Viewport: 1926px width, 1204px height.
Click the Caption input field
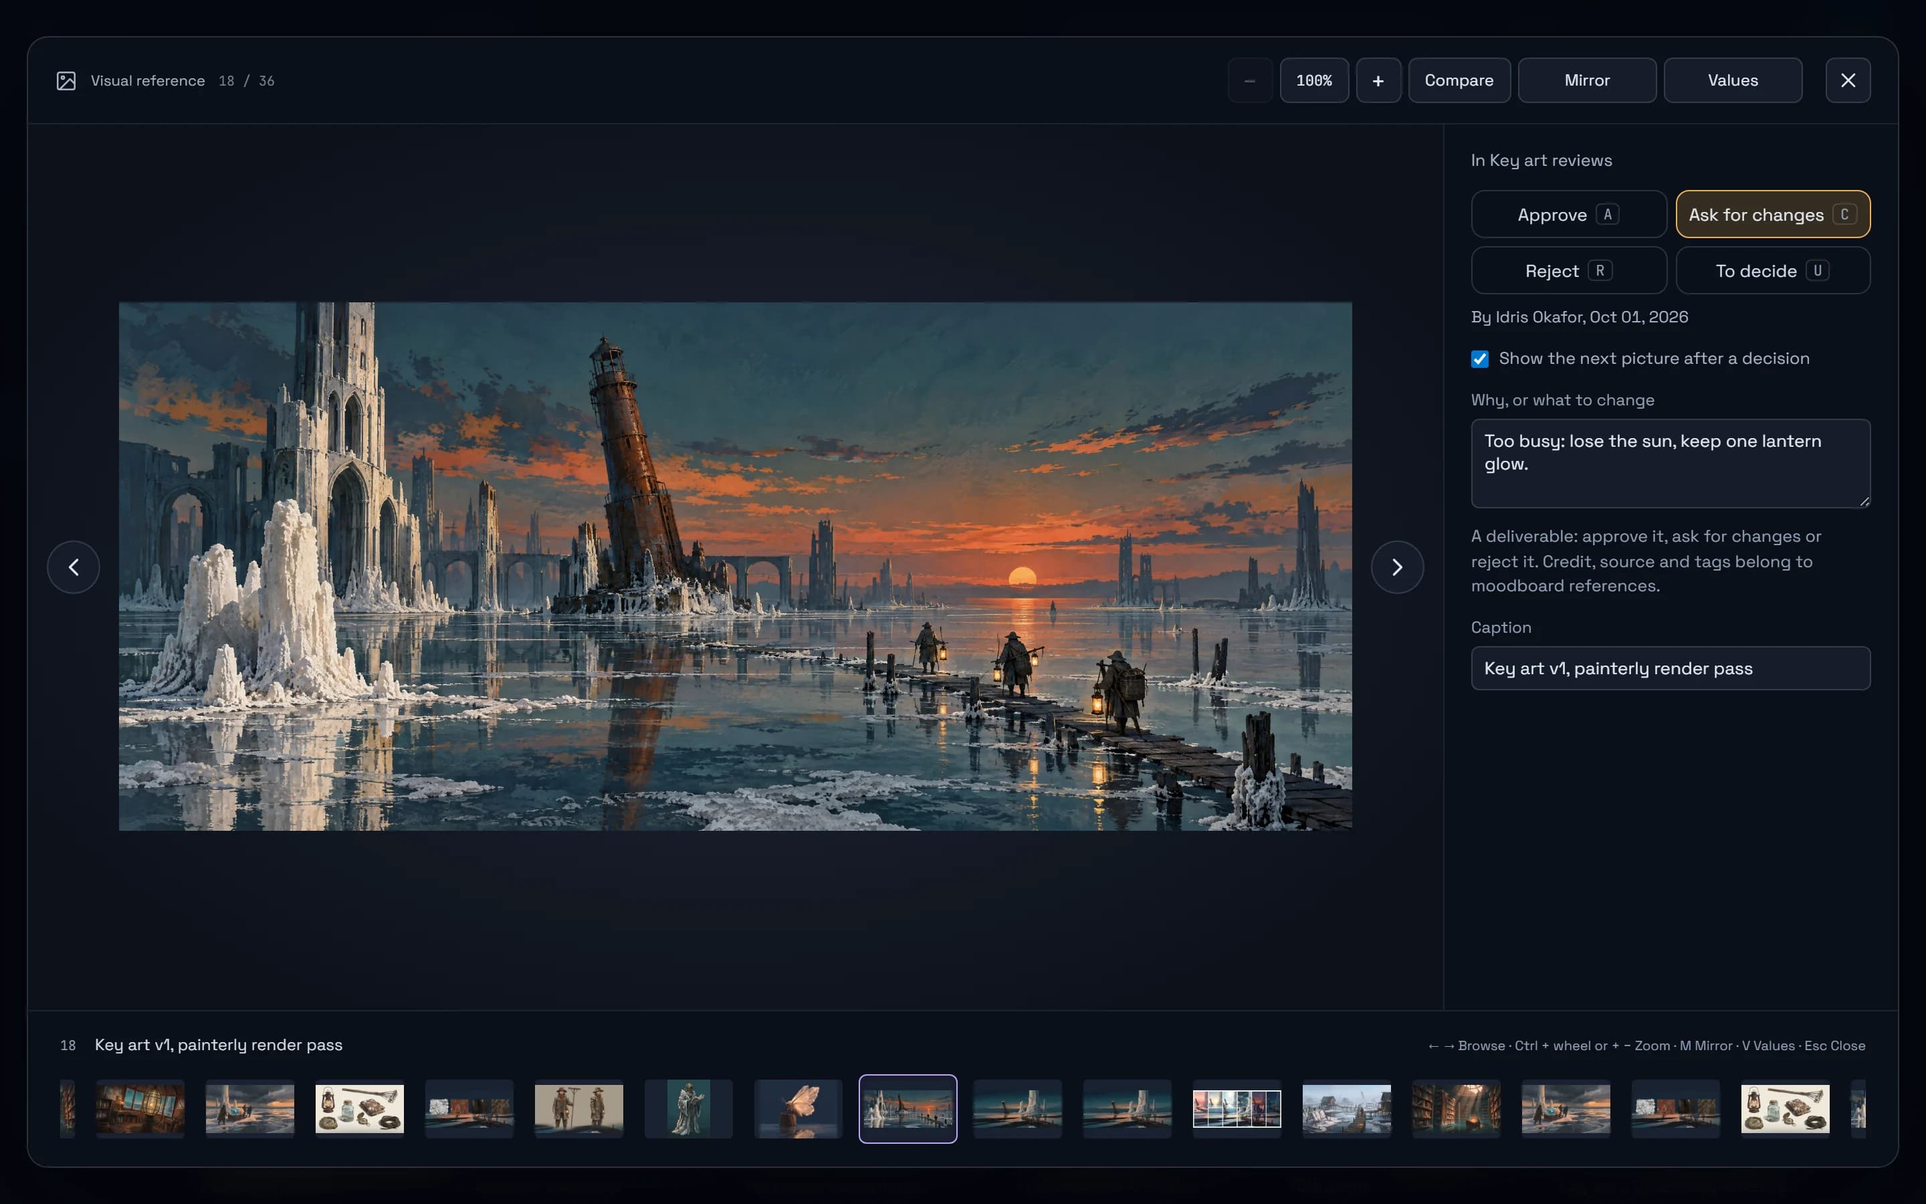(1671, 668)
